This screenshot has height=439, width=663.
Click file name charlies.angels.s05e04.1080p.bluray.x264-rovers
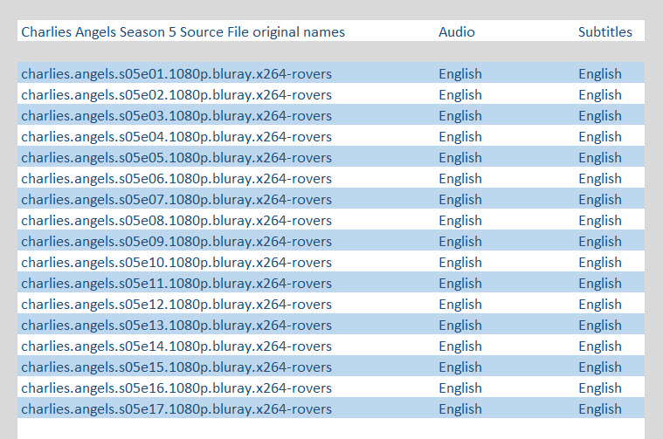coord(176,137)
